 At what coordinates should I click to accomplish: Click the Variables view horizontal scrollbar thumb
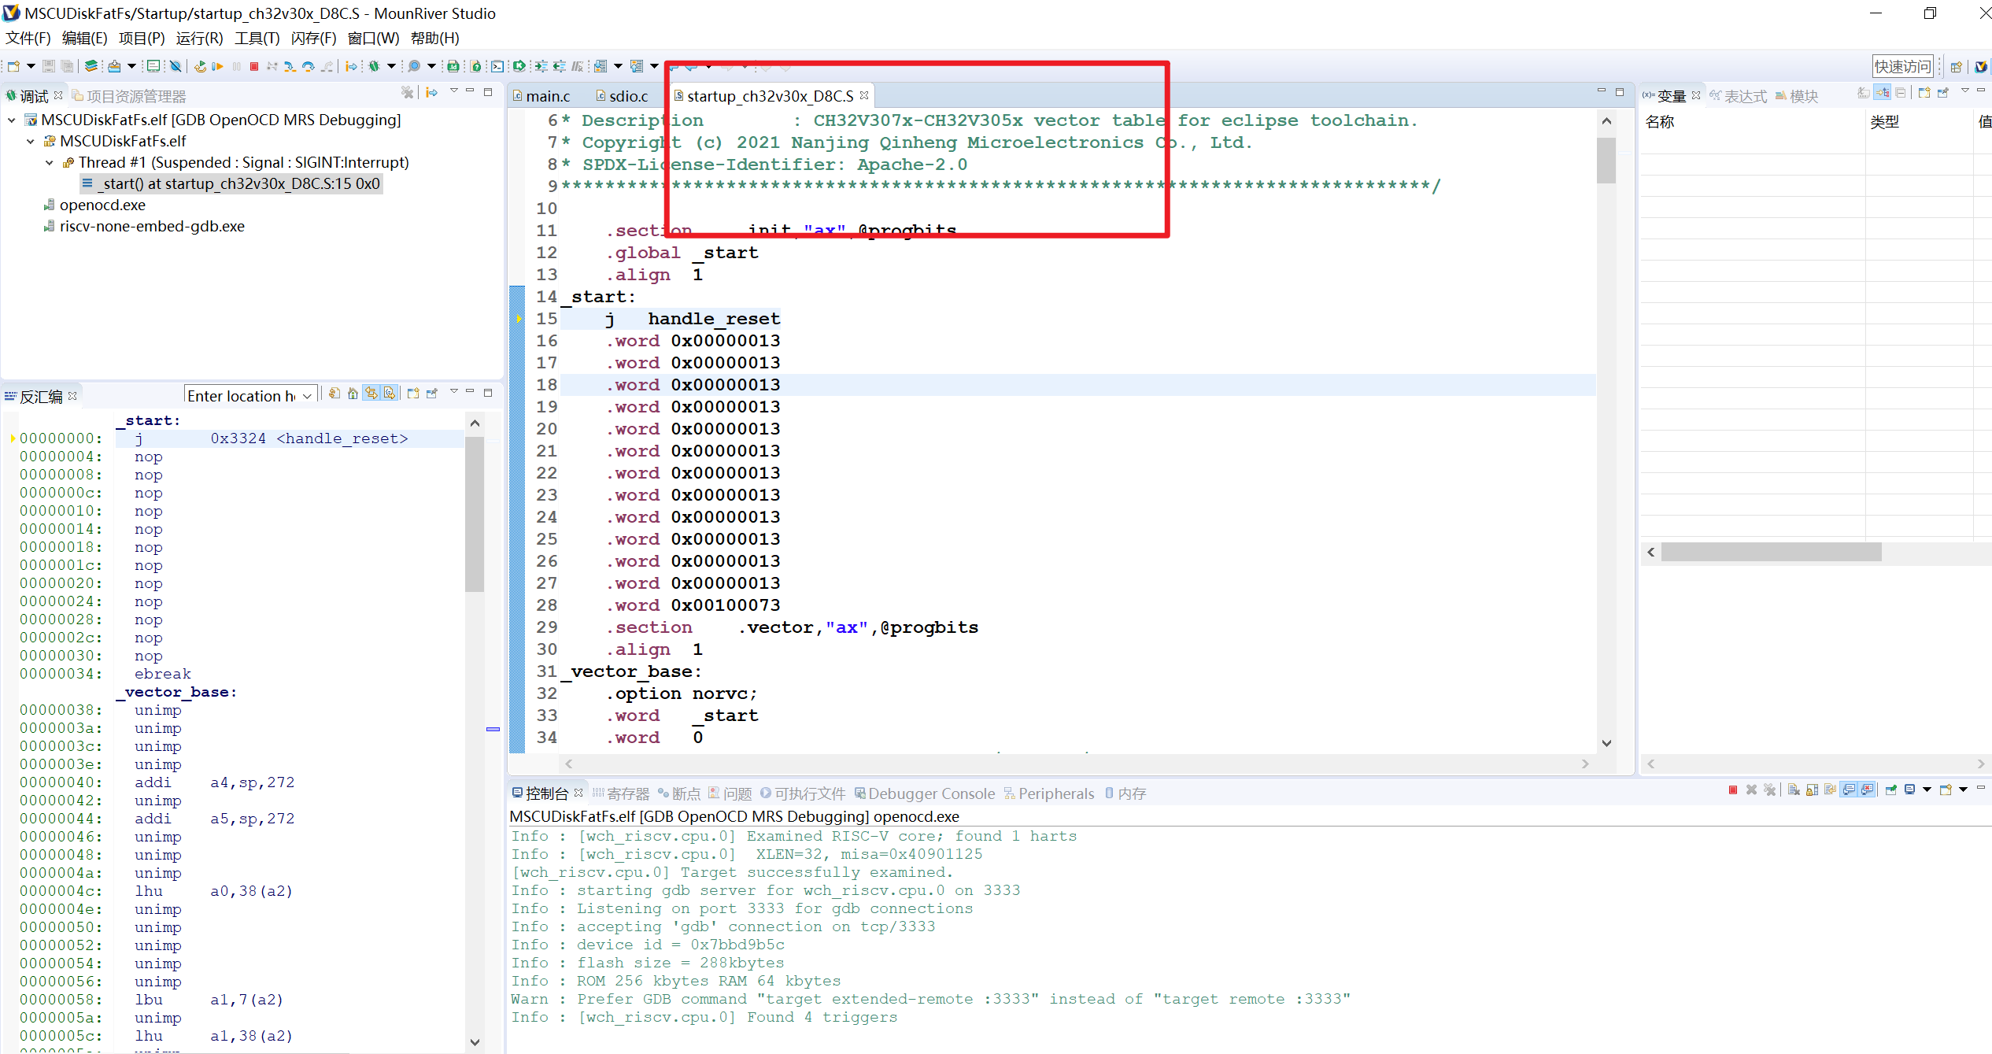[x=1771, y=552]
